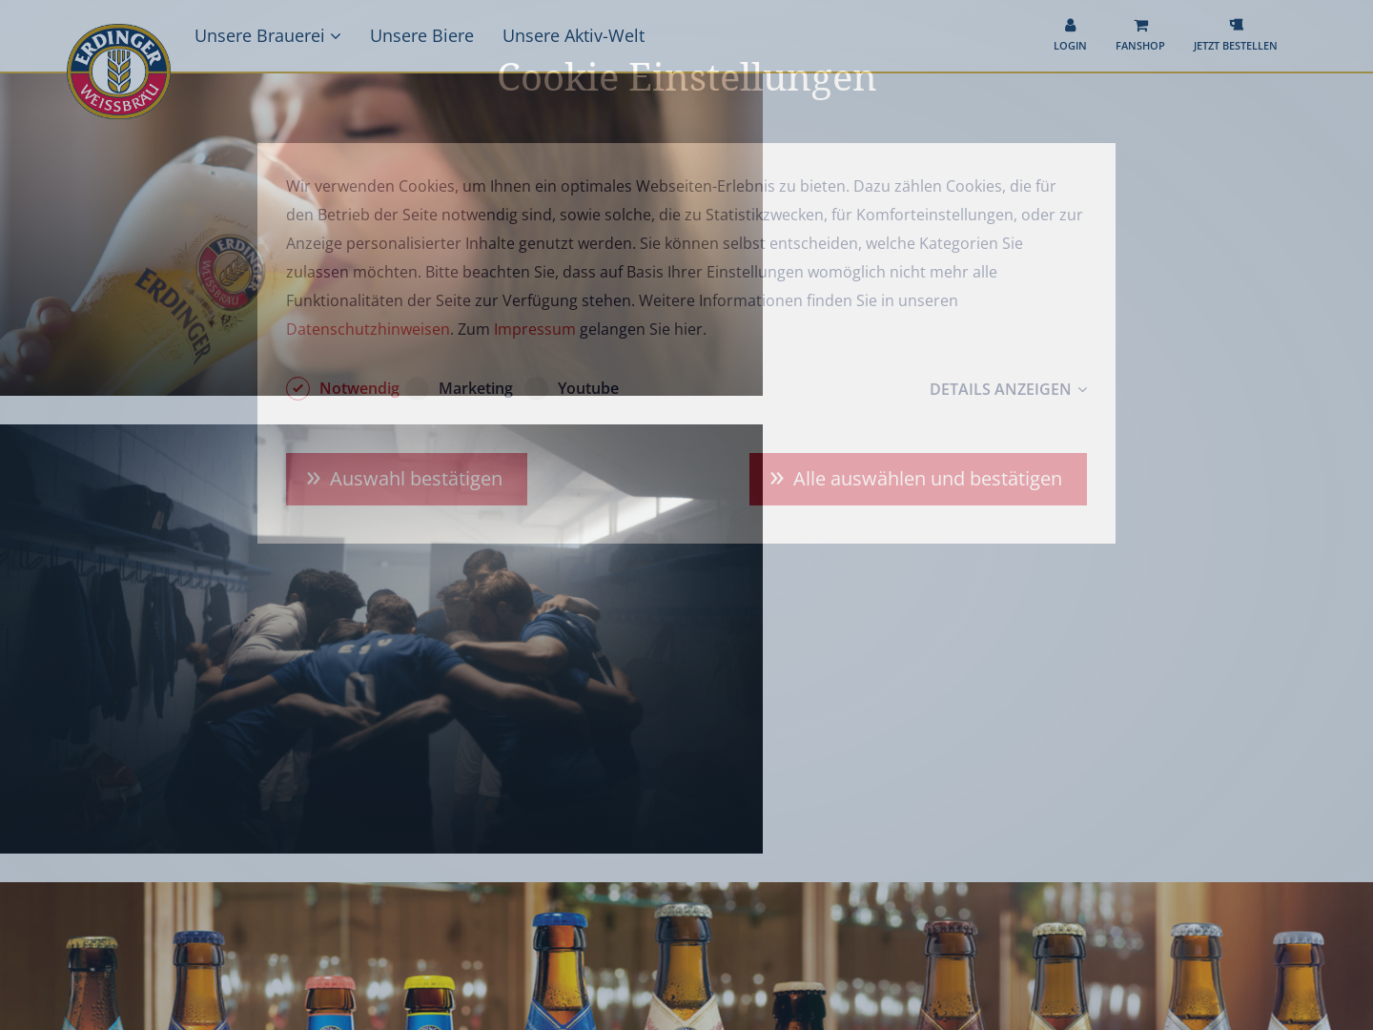Screen dimensions: 1373x1030
Task: Expand Details anzeigen section
Action: point(1008,389)
